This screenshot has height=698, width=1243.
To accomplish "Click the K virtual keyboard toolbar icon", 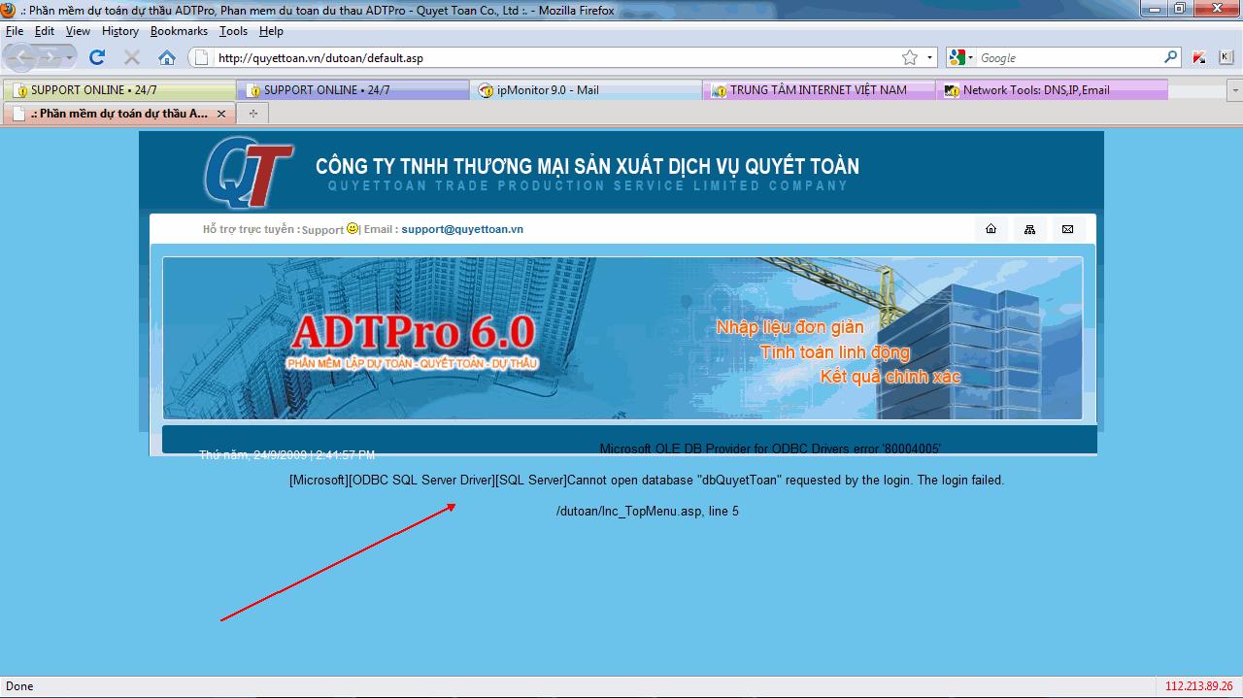I will pos(1226,57).
